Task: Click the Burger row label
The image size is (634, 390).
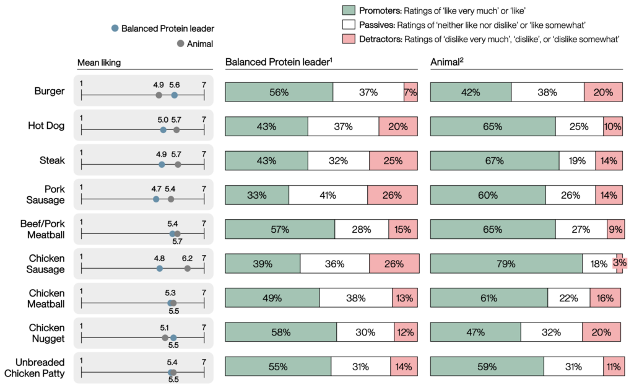Action: [x=50, y=92]
